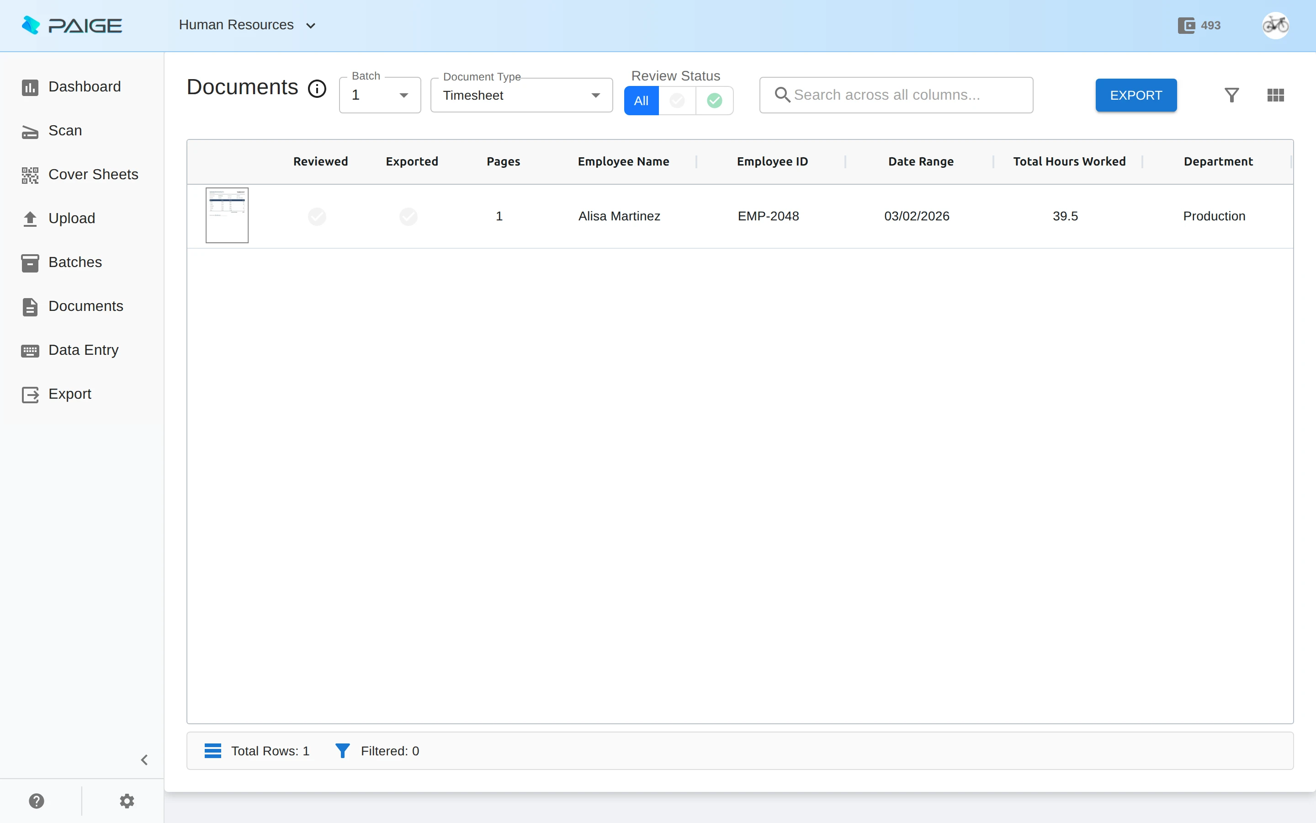Sort by Employee Name header
The width and height of the screenshot is (1316, 823).
(x=623, y=162)
